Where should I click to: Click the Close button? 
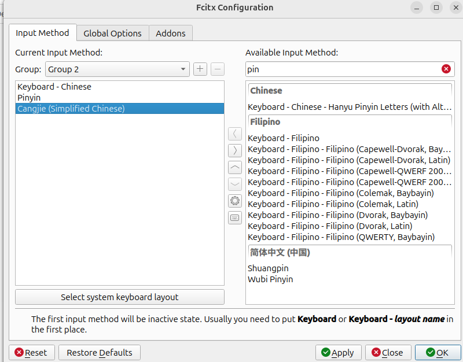click(388, 353)
